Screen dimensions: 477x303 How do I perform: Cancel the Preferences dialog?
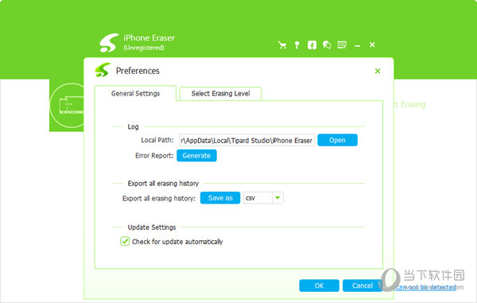[363, 286]
